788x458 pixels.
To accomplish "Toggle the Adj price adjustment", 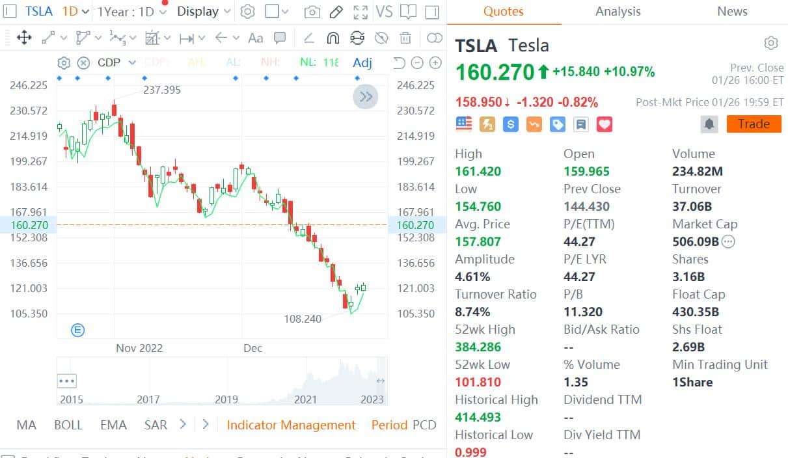I will tap(362, 62).
